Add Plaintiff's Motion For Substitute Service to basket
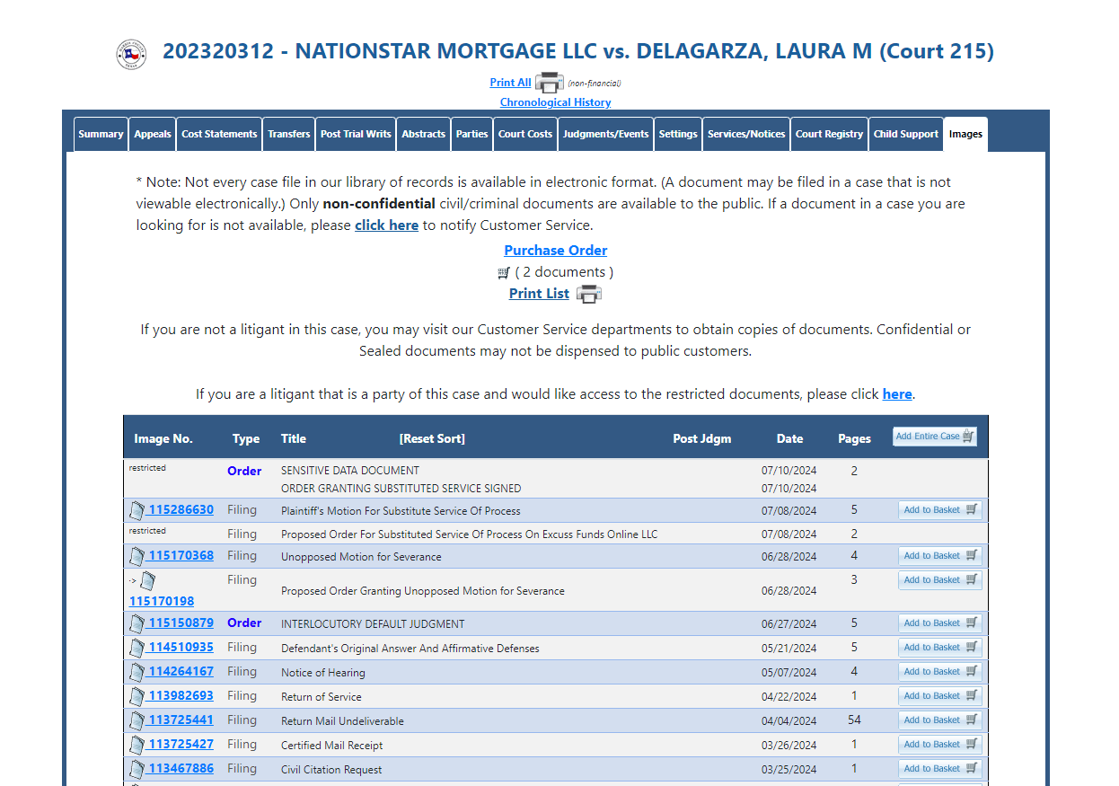The image size is (1119, 786). click(x=940, y=510)
